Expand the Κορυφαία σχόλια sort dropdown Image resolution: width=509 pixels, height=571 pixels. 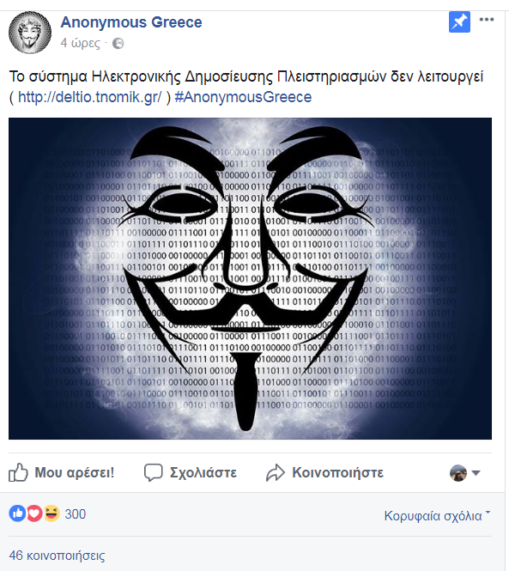point(437,516)
